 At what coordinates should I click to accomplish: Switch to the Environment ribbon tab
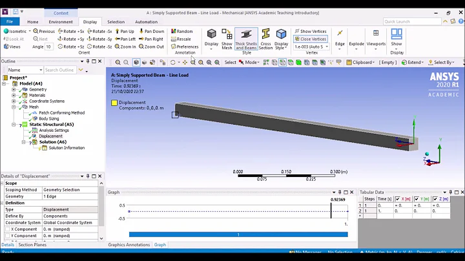click(61, 22)
